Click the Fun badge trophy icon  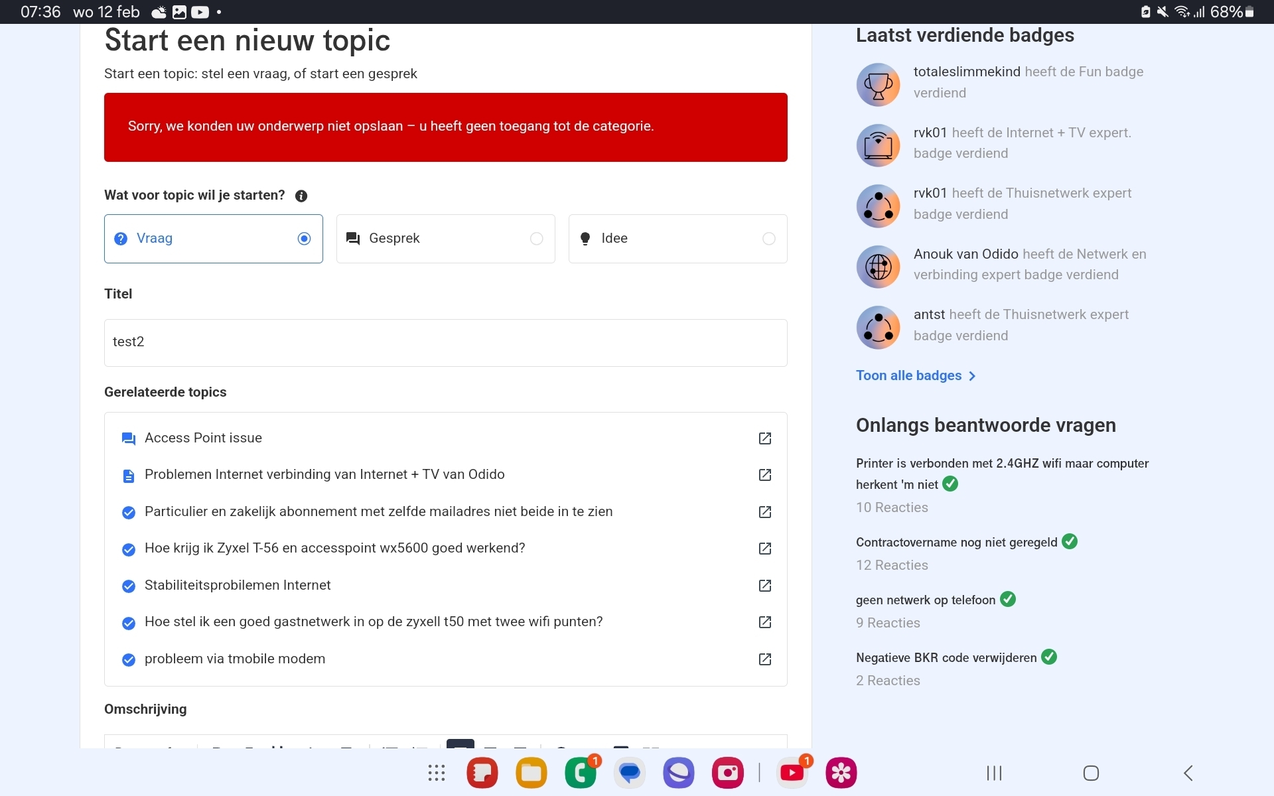click(x=878, y=85)
